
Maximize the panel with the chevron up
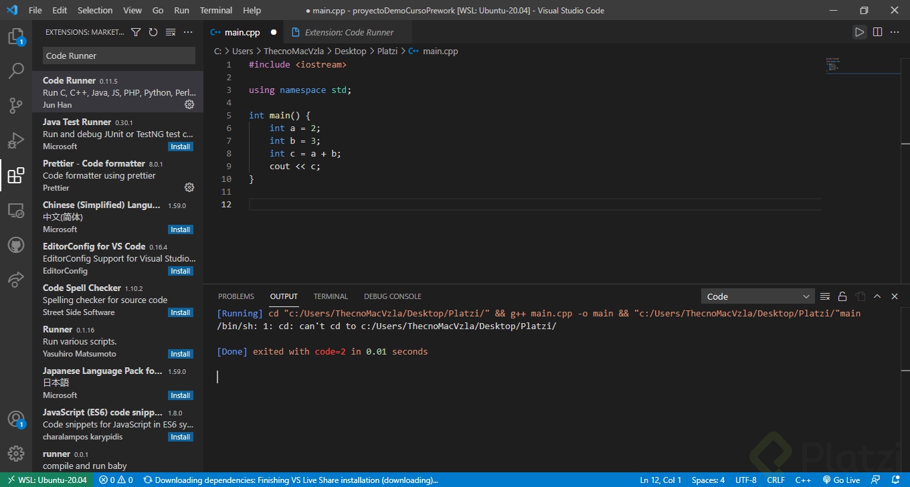tap(877, 296)
